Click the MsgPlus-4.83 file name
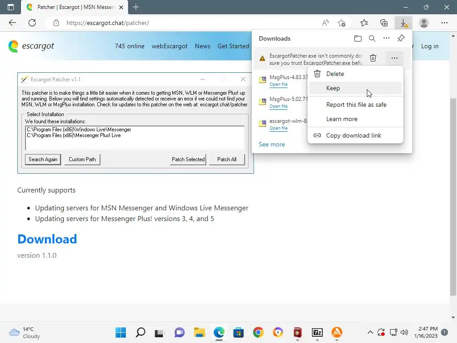 pyautogui.click(x=289, y=77)
